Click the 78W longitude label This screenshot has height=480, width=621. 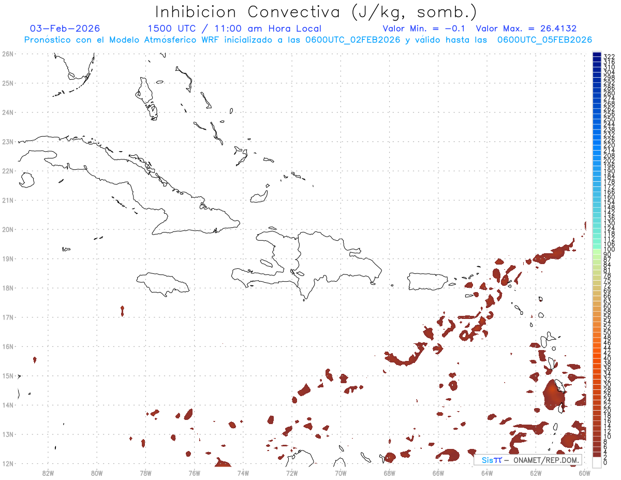click(145, 473)
